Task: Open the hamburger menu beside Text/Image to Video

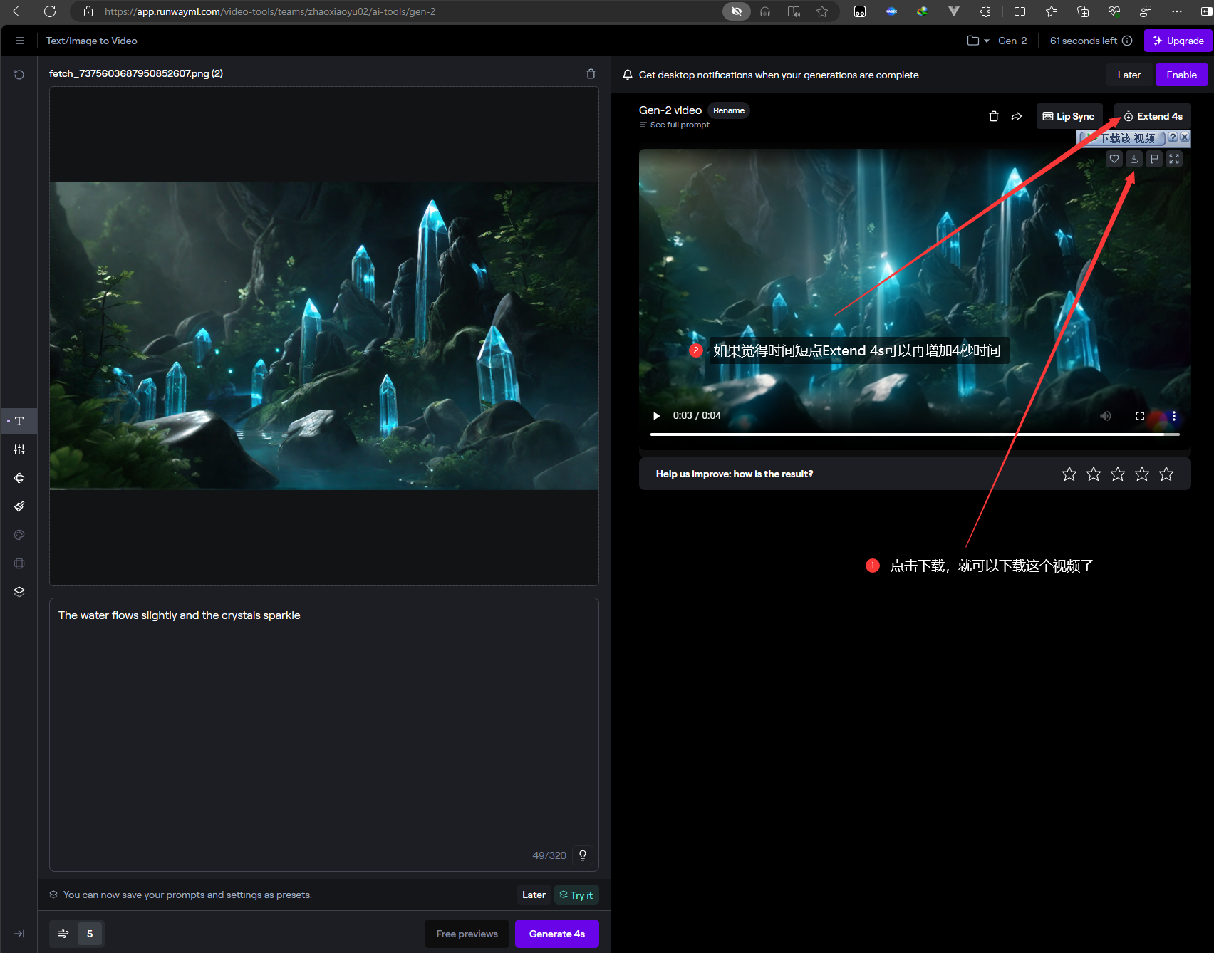Action: [x=20, y=41]
